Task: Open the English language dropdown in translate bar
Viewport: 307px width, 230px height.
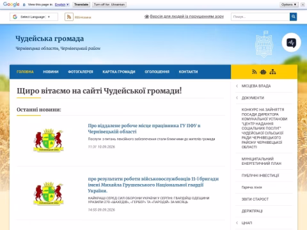Action: coord(62,4)
